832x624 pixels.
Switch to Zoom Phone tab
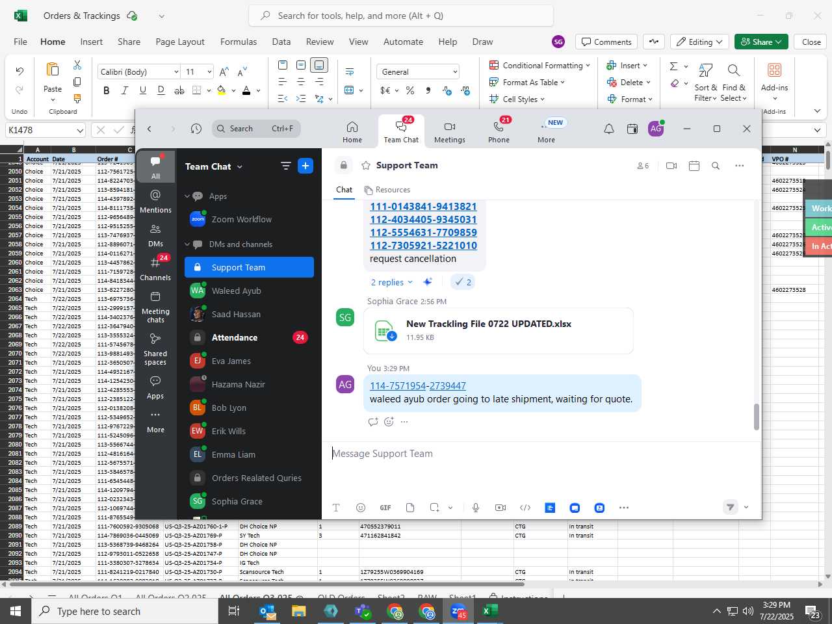[x=499, y=131]
